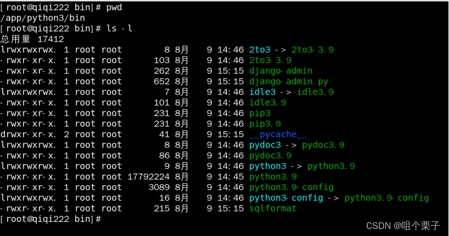Click the ls -l command text

pyautogui.click(x=119, y=29)
